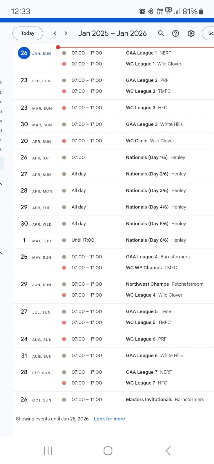Select the highlighted date 26 Jan
This screenshot has height=464, width=214.
coord(24,53)
